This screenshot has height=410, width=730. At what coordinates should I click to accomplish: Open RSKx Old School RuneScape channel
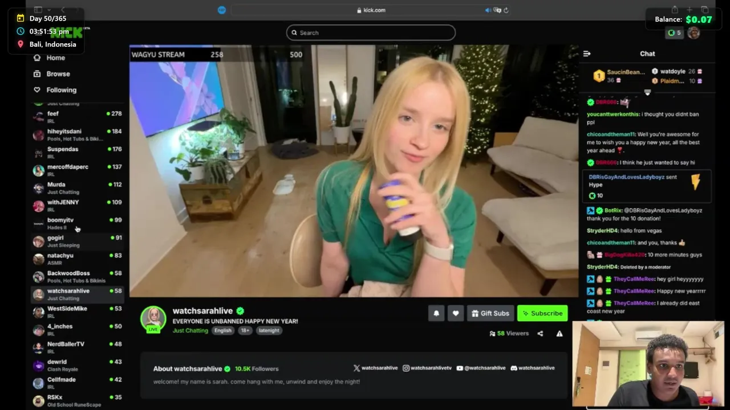[x=77, y=400]
